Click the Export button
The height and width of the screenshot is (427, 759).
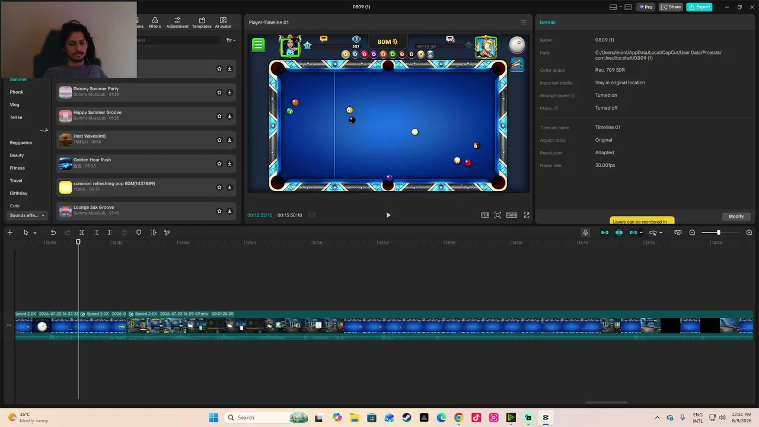coord(699,7)
